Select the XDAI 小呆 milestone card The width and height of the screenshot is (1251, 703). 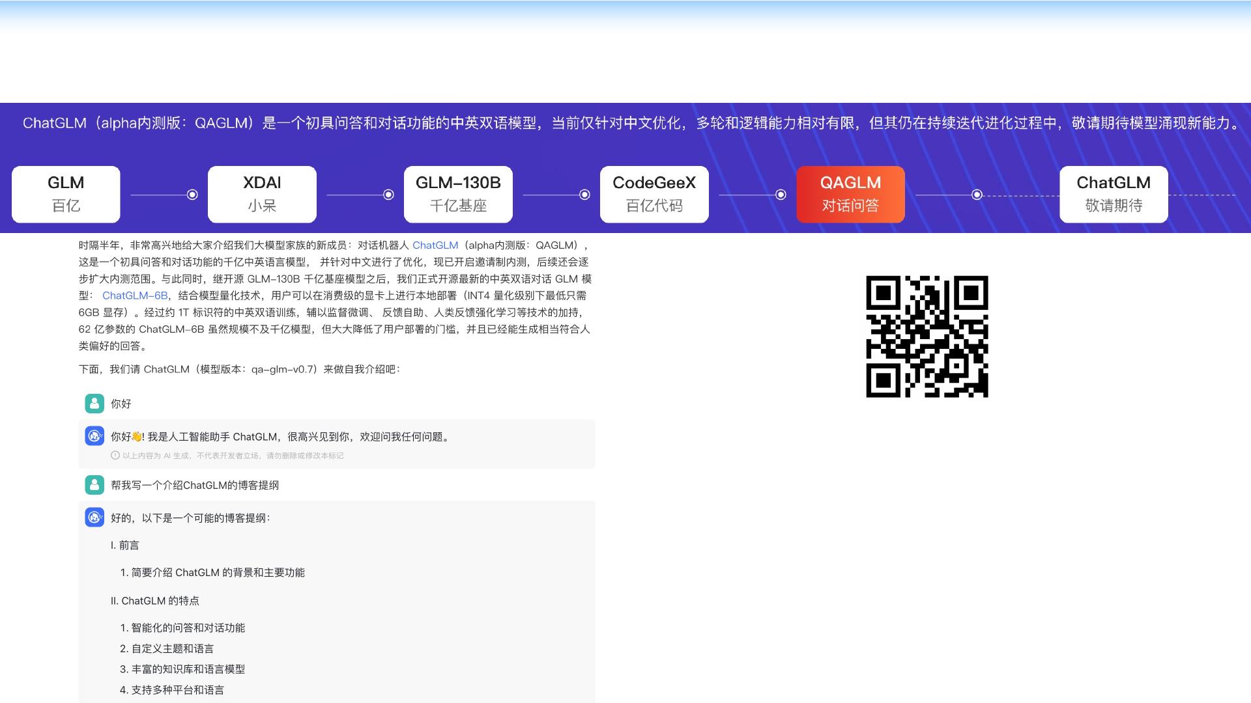click(x=262, y=194)
